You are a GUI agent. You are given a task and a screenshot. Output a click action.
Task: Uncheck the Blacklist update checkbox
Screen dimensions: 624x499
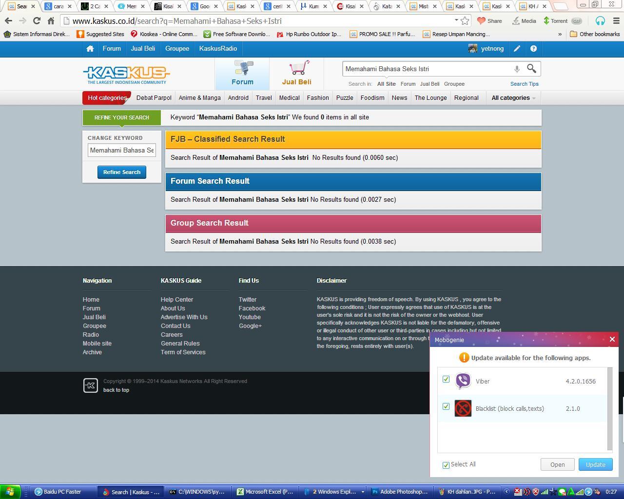(x=446, y=406)
